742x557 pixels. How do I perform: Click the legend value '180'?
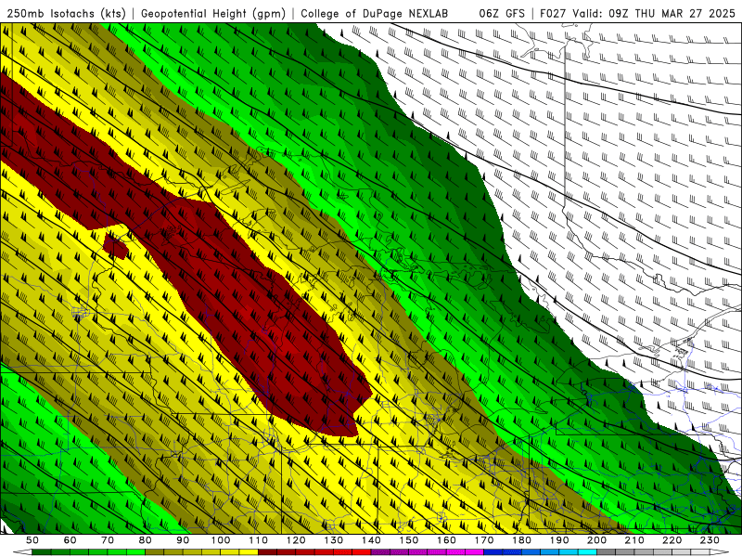522,540
